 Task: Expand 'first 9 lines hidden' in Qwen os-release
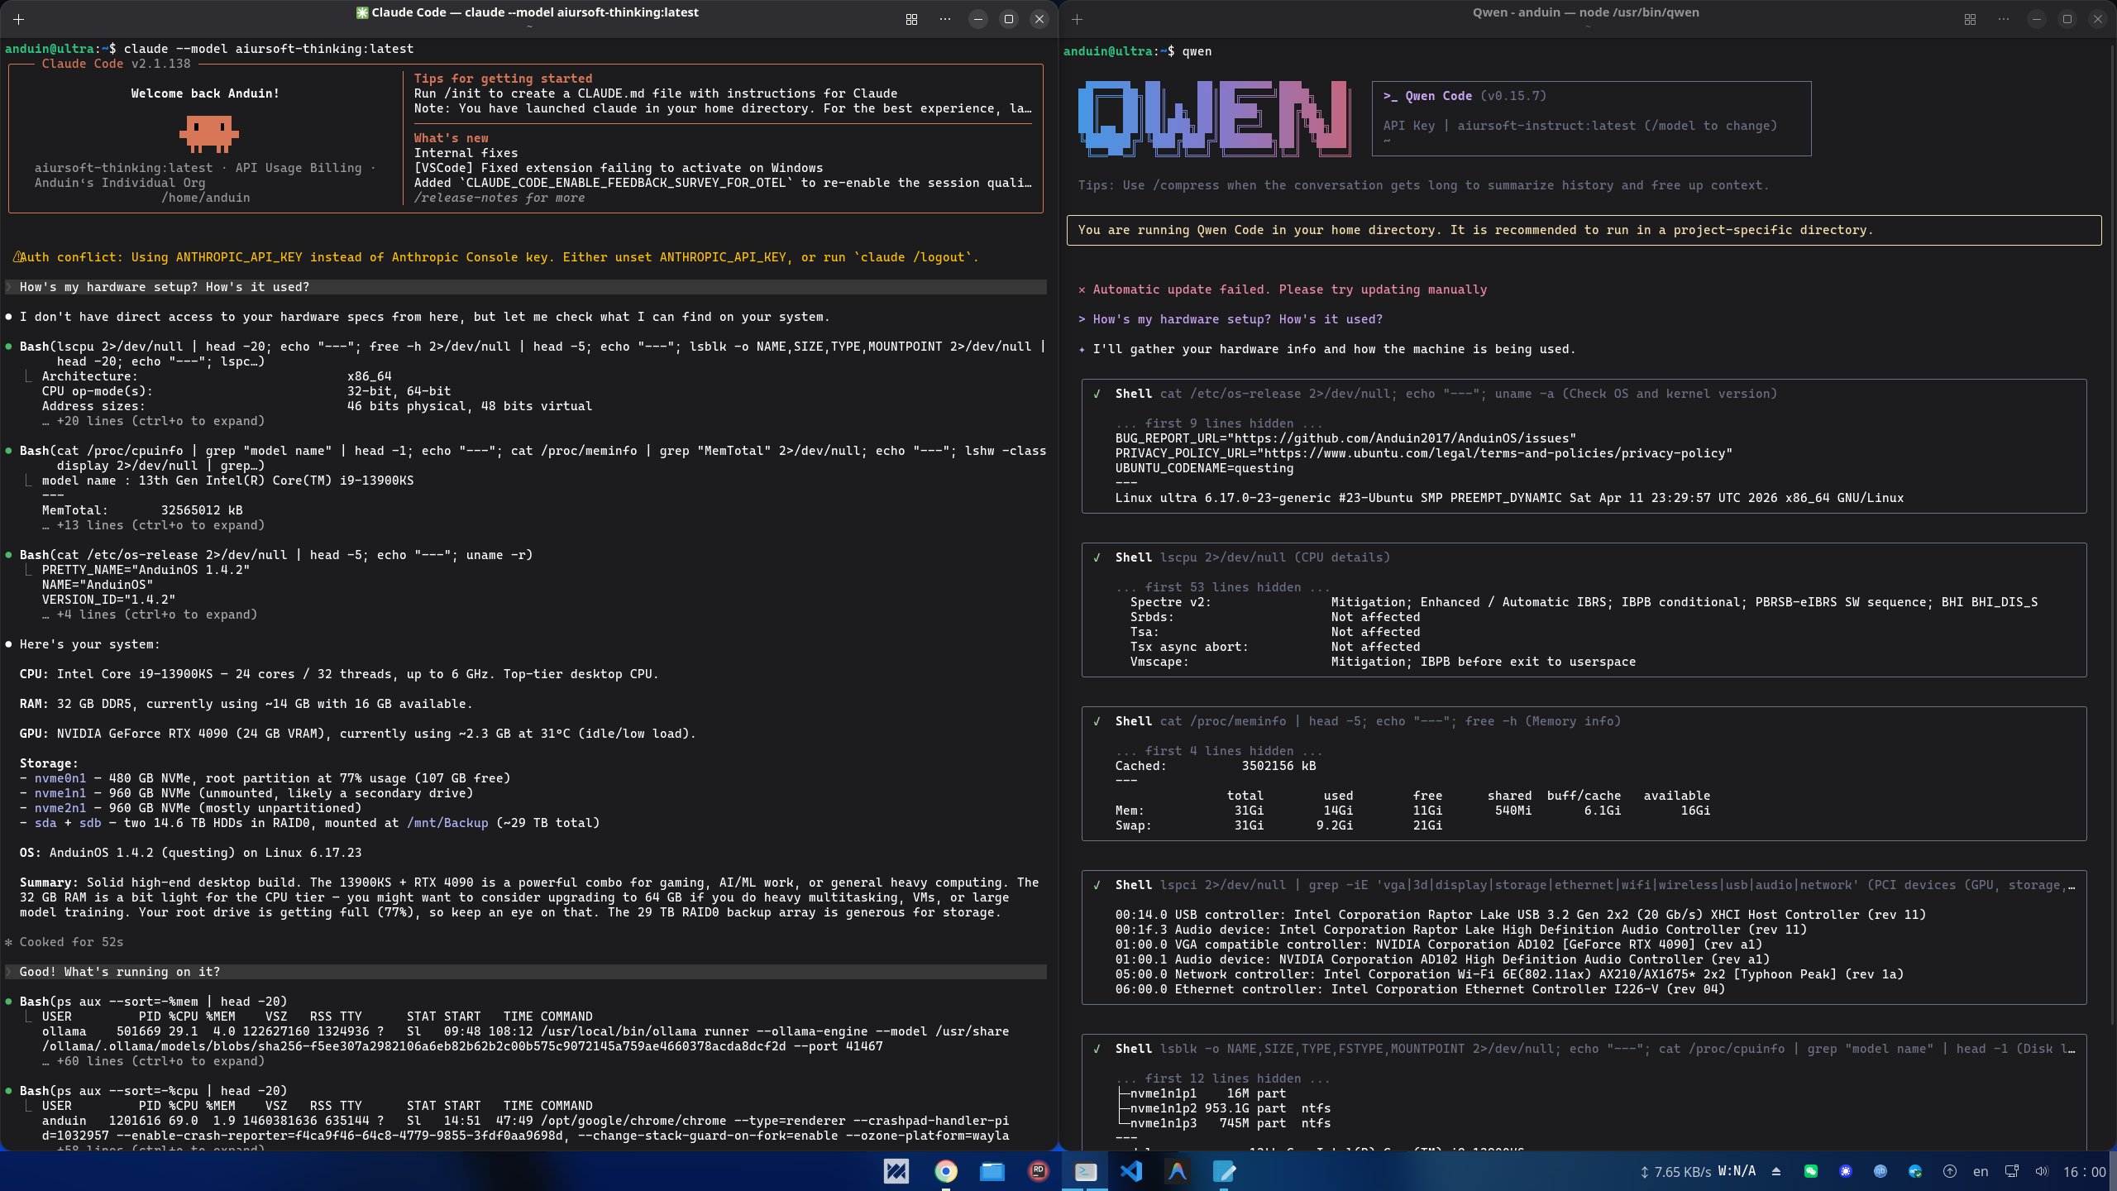(x=1219, y=423)
